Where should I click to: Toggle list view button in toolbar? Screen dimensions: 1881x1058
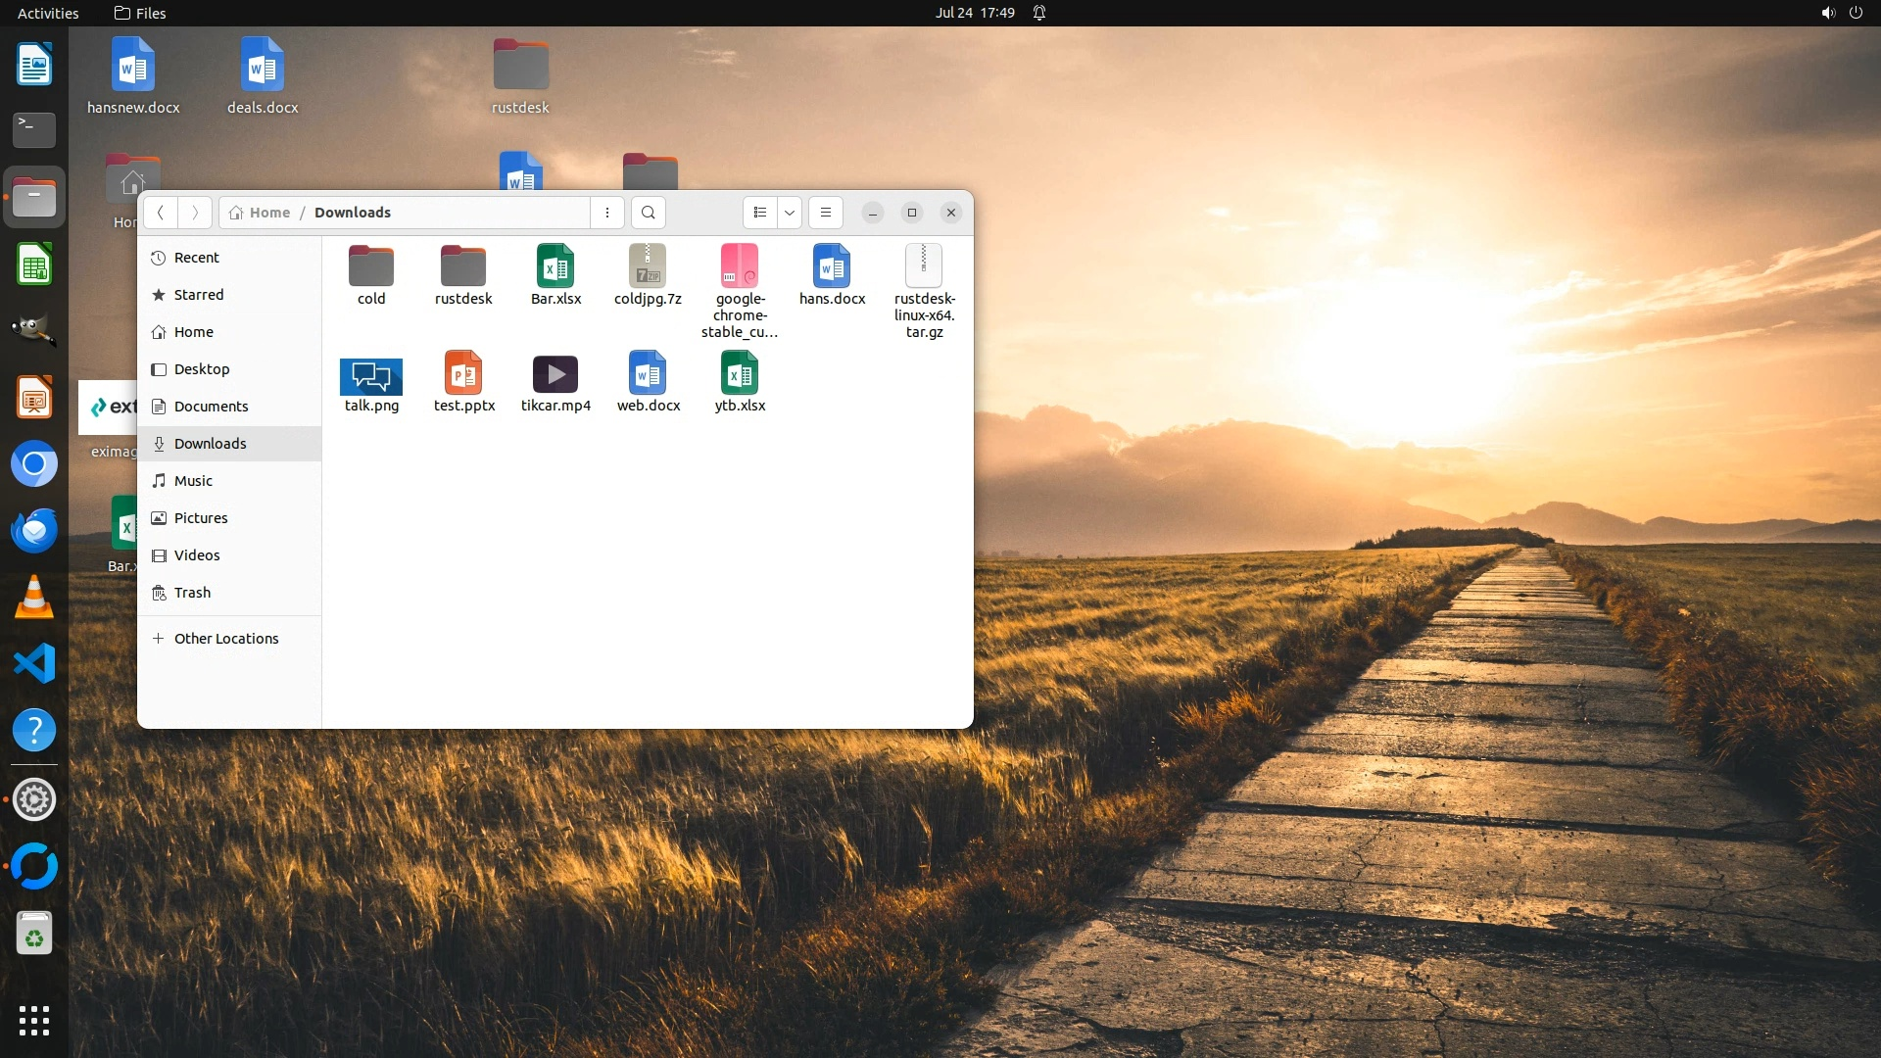pyautogui.click(x=760, y=213)
